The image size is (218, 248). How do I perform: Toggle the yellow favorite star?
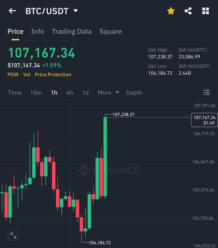pyautogui.click(x=171, y=11)
